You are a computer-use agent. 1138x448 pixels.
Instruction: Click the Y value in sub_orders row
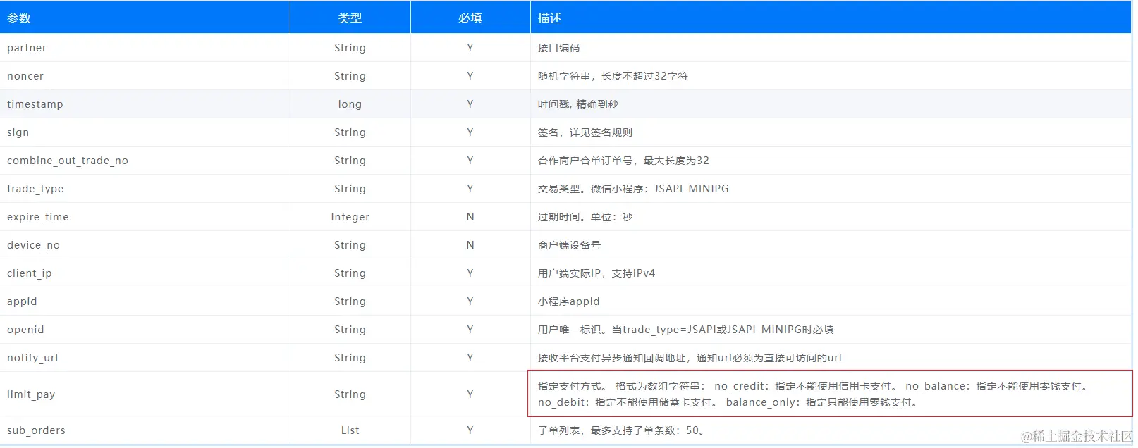click(470, 430)
